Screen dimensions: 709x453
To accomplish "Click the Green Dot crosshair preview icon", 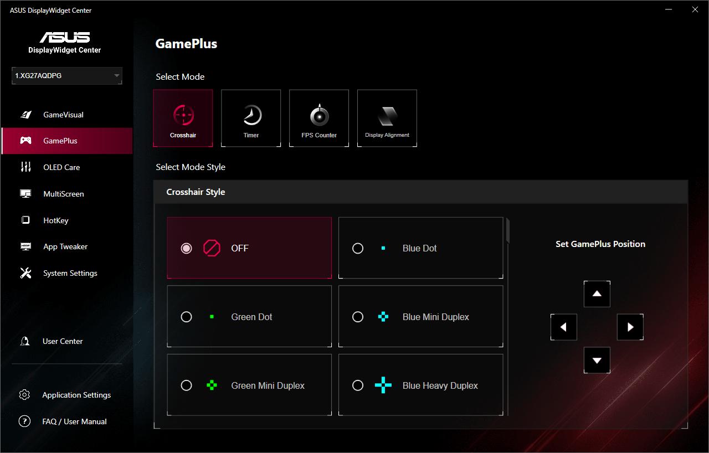I will [212, 317].
